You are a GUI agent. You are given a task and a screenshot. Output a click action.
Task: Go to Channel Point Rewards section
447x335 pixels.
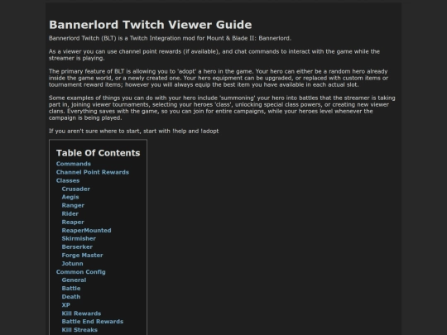tap(93, 172)
